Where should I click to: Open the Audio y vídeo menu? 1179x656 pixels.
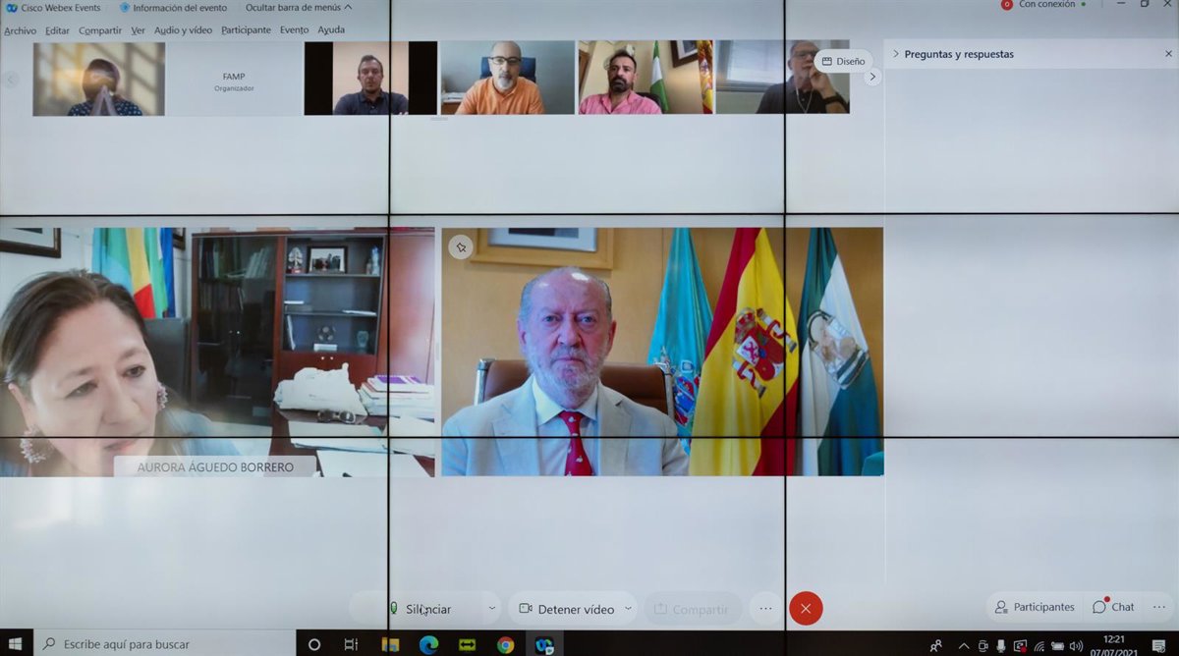tap(183, 30)
